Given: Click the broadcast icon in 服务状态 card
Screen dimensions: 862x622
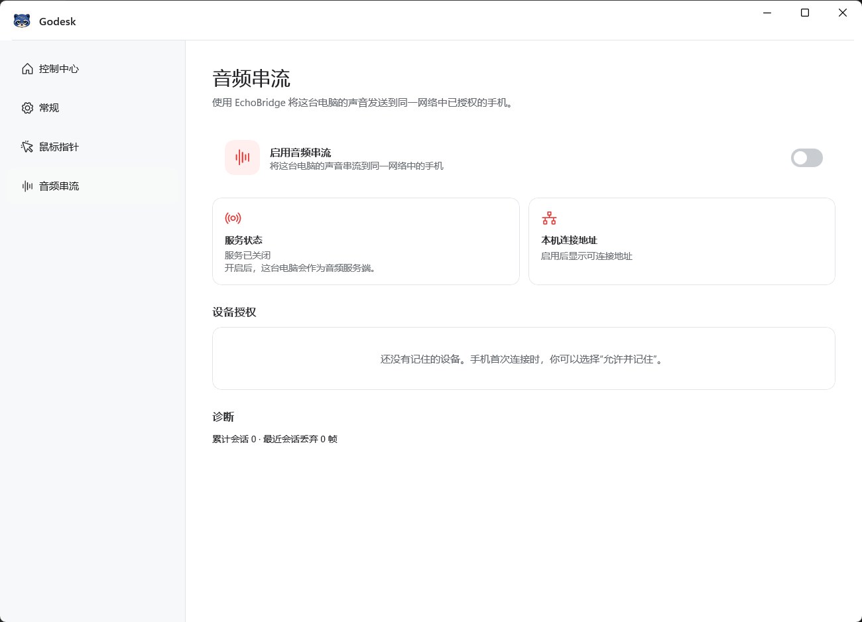Looking at the screenshot, I should click(x=233, y=218).
